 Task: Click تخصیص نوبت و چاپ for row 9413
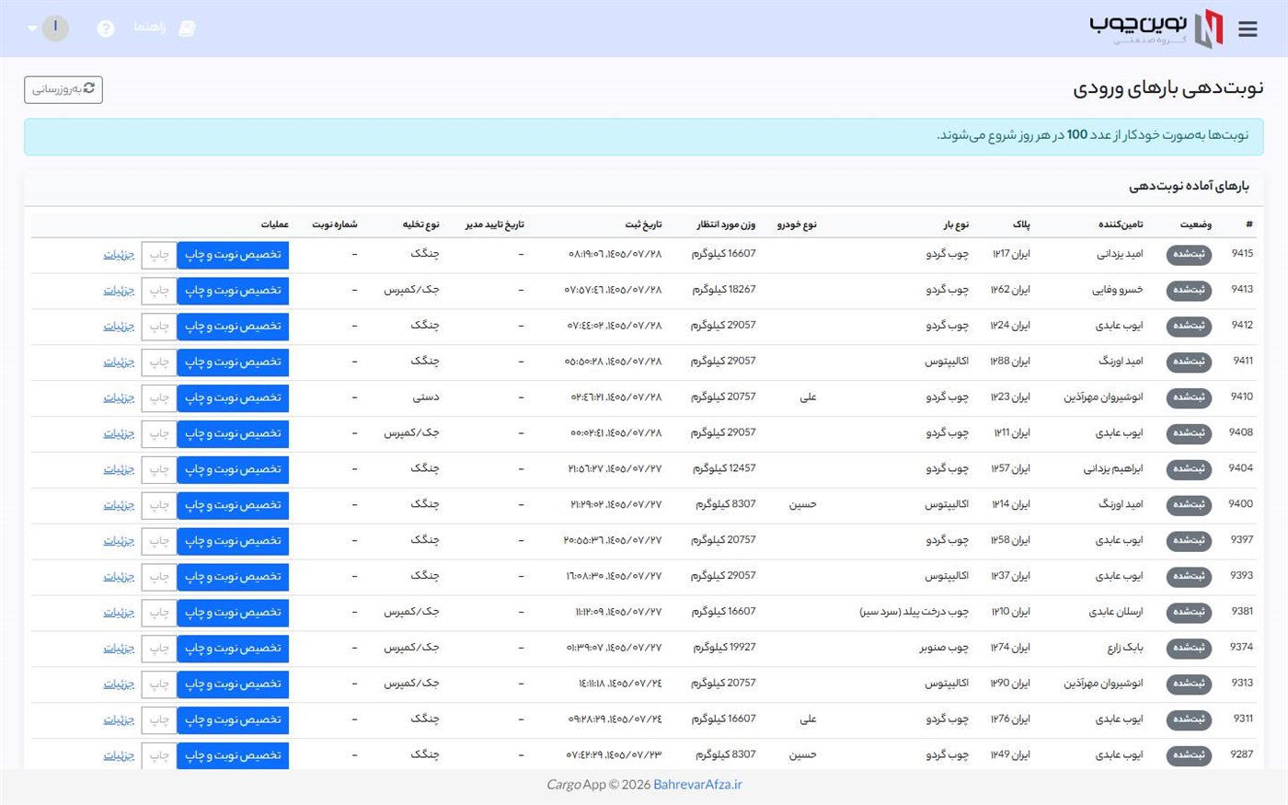click(x=233, y=291)
